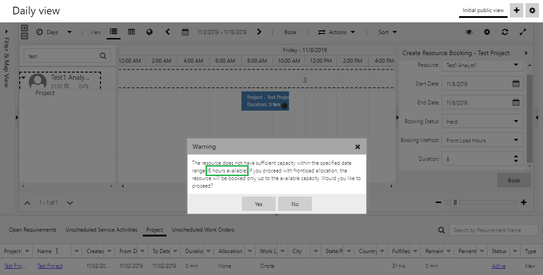Switch to Open Requirements tab
This screenshot has height=275, width=543.
[x=33, y=230]
